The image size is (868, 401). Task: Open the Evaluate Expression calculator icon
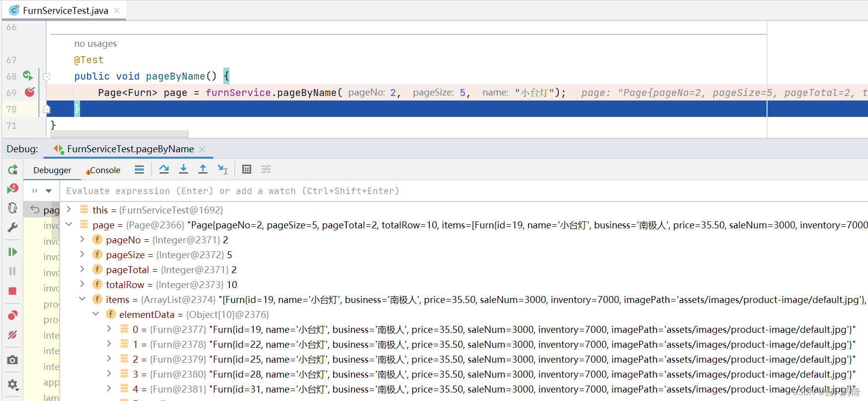pyautogui.click(x=247, y=170)
